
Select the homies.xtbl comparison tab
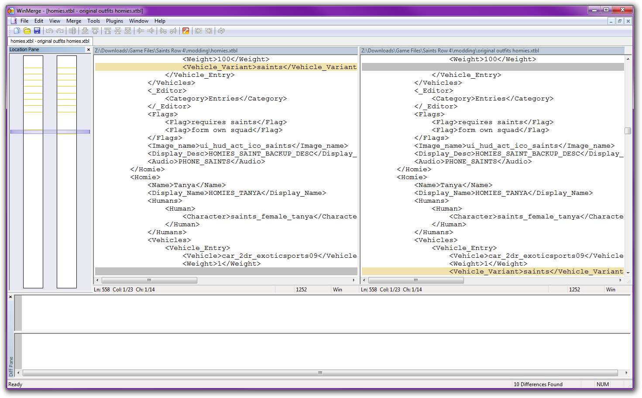coord(50,41)
